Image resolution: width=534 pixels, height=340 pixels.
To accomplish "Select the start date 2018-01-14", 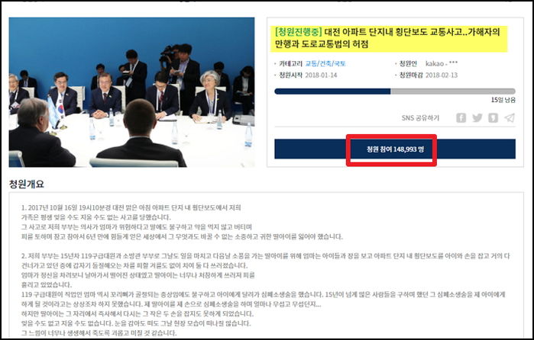I will pos(321,75).
